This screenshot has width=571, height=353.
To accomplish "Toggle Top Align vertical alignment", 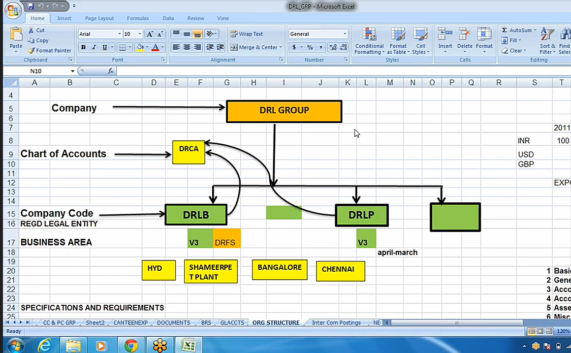I will (x=176, y=34).
